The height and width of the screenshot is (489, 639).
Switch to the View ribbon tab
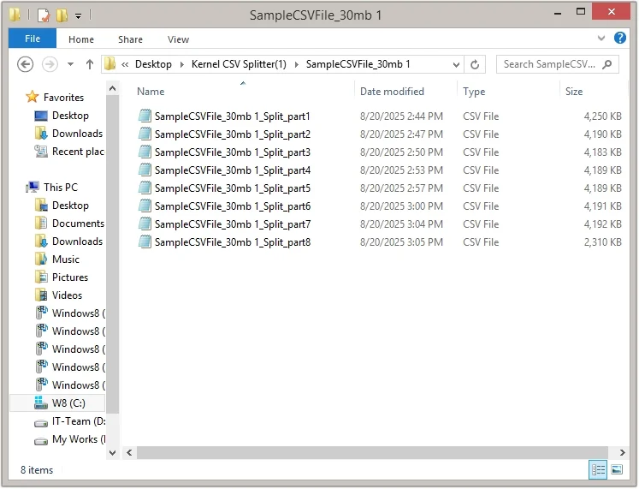point(178,39)
